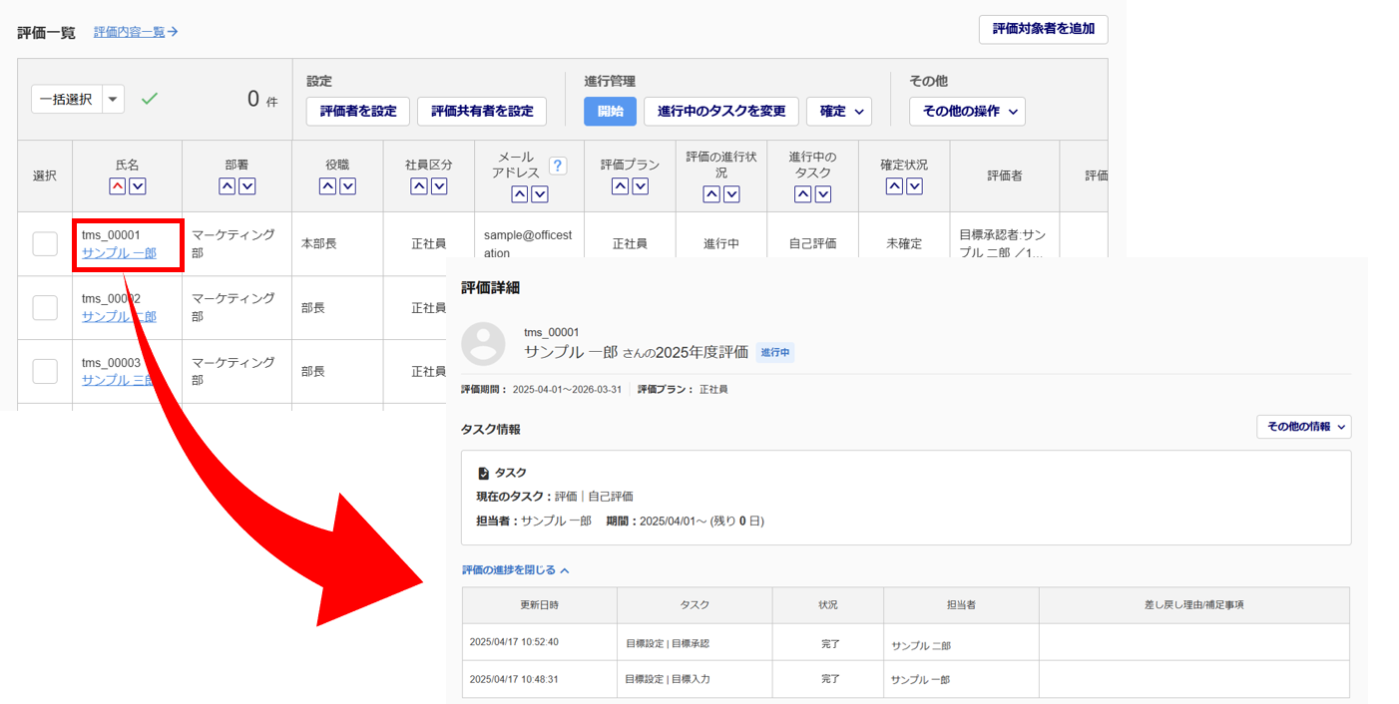Viewport: 1399px width, 704px height.
Task: Open サンプル 一郎 employee link
Action: pyautogui.click(x=119, y=253)
